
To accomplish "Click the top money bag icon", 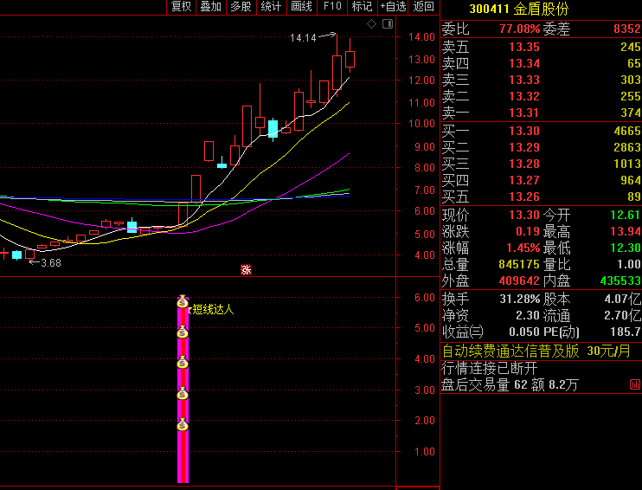I will pos(183,302).
